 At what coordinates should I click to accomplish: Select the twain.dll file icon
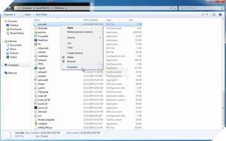click(x=36, y=96)
